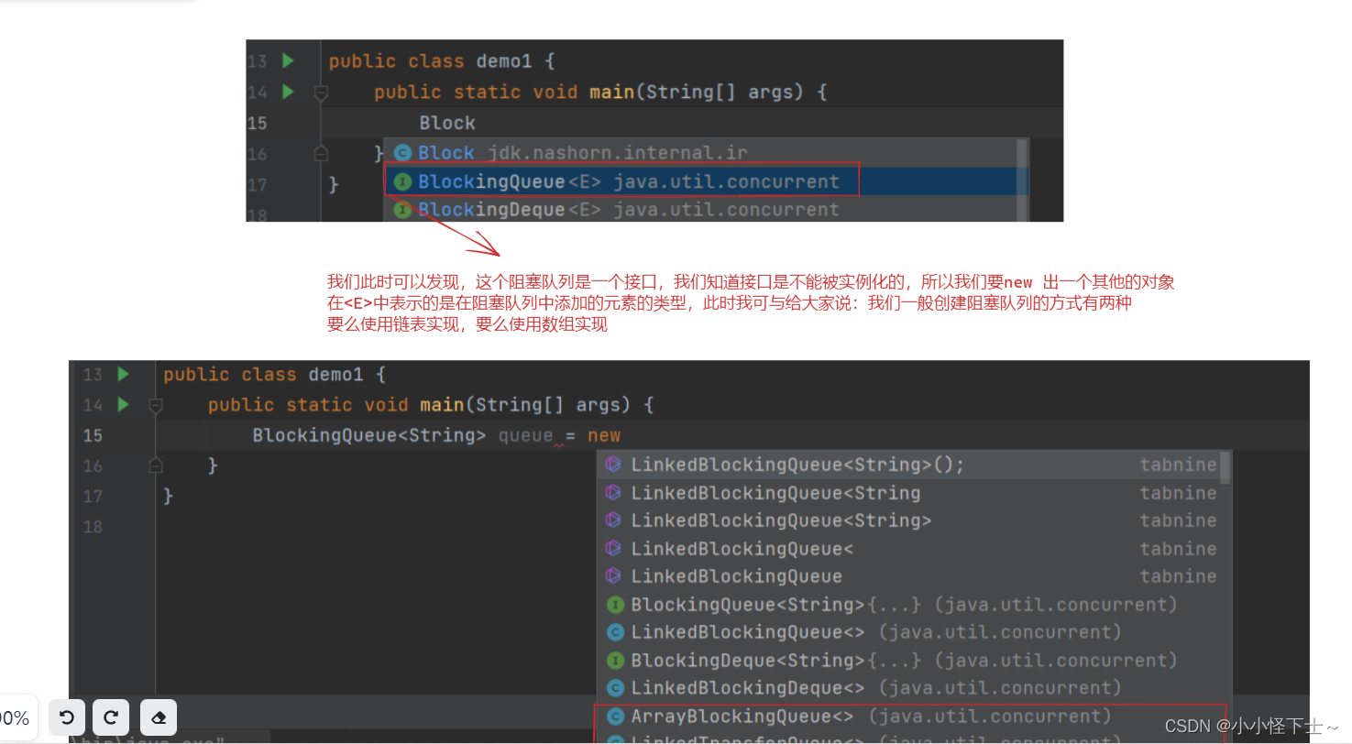Click demo1 class name in top snippet

click(x=504, y=61)
